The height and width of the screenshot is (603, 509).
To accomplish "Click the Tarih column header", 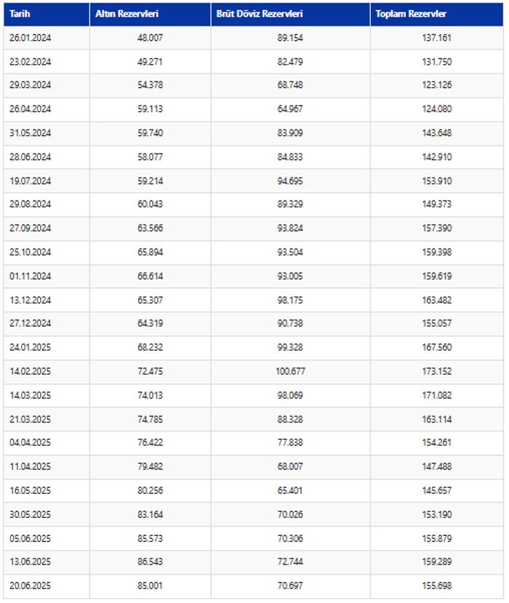I will (47, 15).
